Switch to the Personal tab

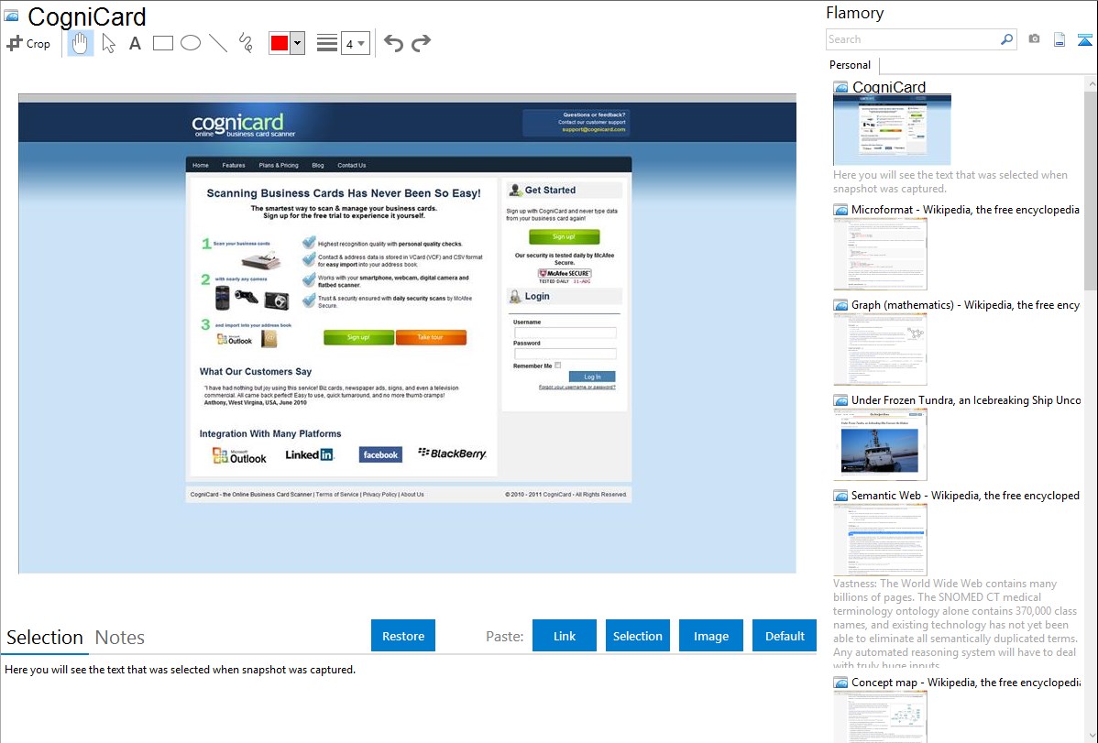(x=851, y=65)
